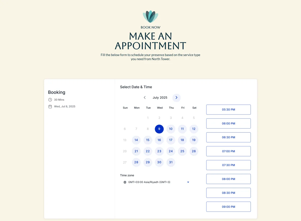Click the lotus logo above Book Now

[x=150, y=16]
